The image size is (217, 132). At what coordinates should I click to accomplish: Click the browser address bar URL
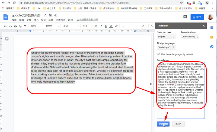pos(76,3)
